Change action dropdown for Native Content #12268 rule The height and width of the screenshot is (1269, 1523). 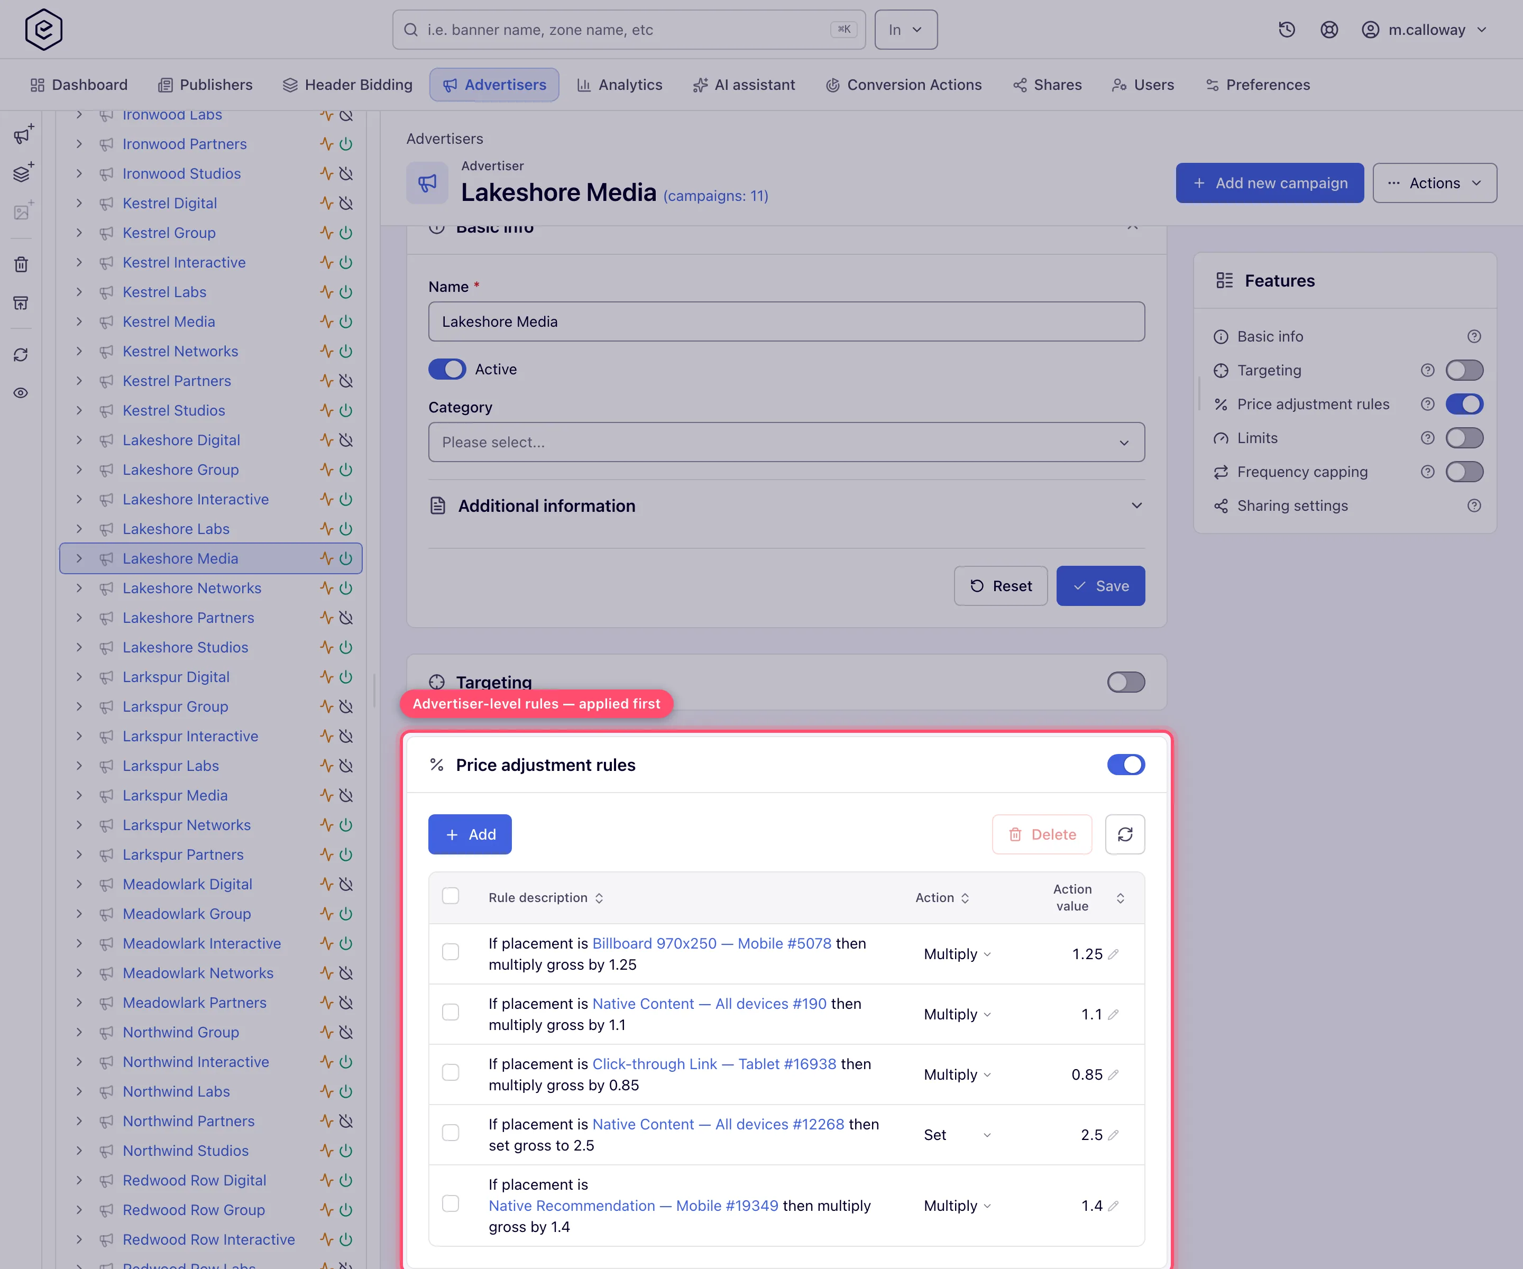pos(957,1135)
